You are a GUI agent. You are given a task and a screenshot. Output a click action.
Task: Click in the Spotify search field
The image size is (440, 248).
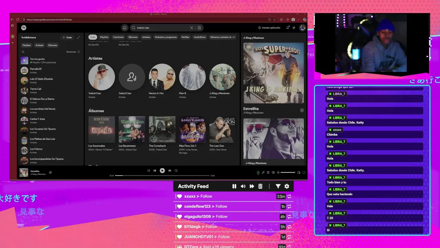(162, 28)
